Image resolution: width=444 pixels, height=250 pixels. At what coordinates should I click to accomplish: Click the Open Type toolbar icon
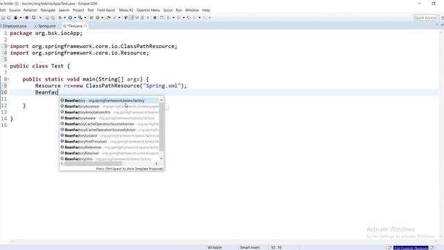coord(108,17)
